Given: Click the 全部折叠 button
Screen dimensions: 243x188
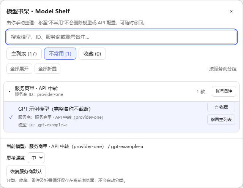Looking at the screenshot, I should 47,69.
